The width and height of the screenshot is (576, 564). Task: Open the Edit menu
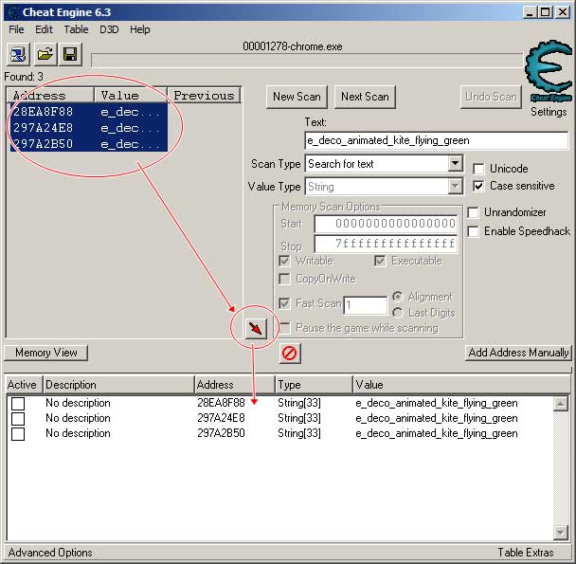click(x=45, y=29)
